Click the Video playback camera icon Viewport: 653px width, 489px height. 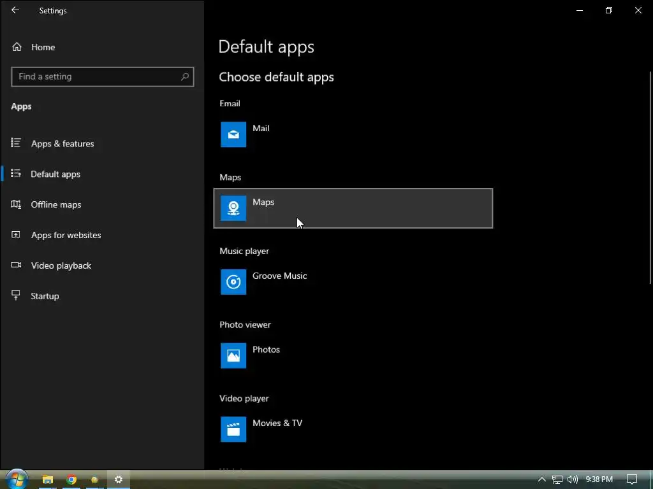(x=16, y=265)
